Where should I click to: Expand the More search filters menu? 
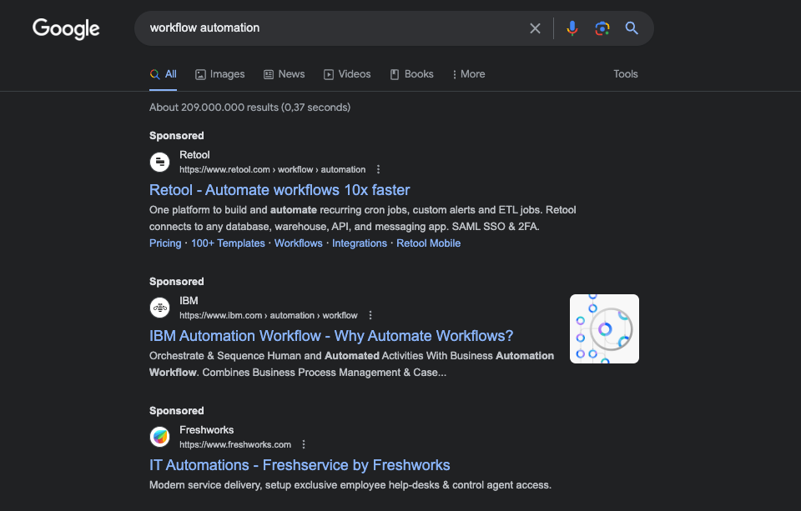(468, 74)
